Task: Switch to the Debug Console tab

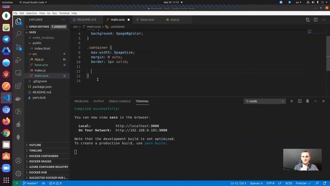Action: (120, 101)
